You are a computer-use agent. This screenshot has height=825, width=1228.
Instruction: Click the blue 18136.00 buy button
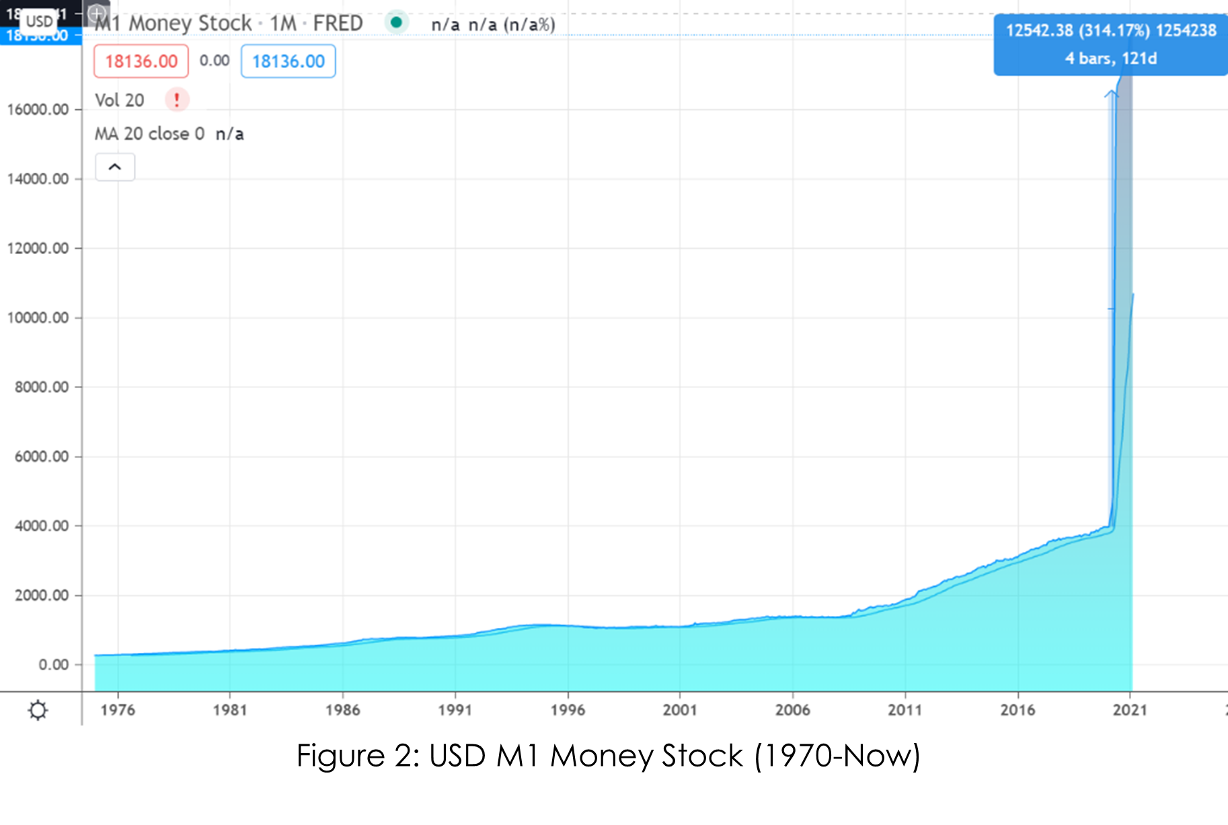coord(288,61)
